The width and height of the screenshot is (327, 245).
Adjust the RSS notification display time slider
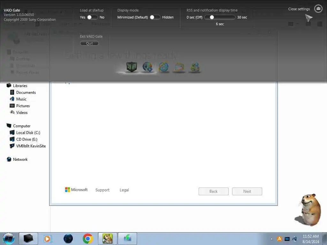point(220,17)
